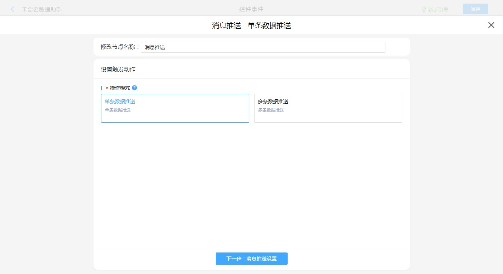The image size is (503, 274).
Task: Select the 多条数据推送 operation mode card
Action: [328, 108]
